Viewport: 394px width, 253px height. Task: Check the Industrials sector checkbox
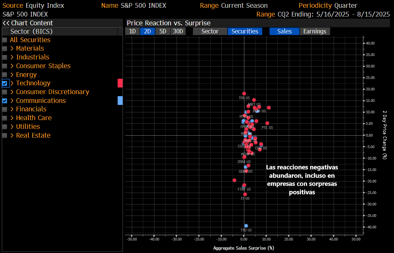[x=4, y=57]
